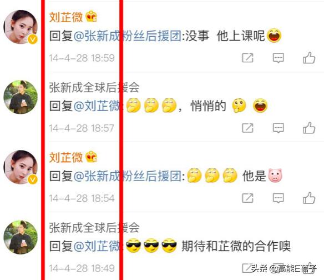Viewport: 324px width, 280px height.
Task: Tap the @刘芷微 mention in the 18:57 reply
Action: point(97,106)
